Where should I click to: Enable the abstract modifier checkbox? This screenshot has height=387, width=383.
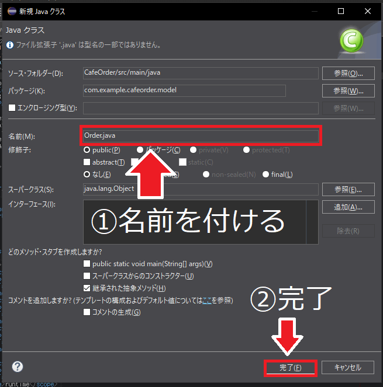coord(87,162)
